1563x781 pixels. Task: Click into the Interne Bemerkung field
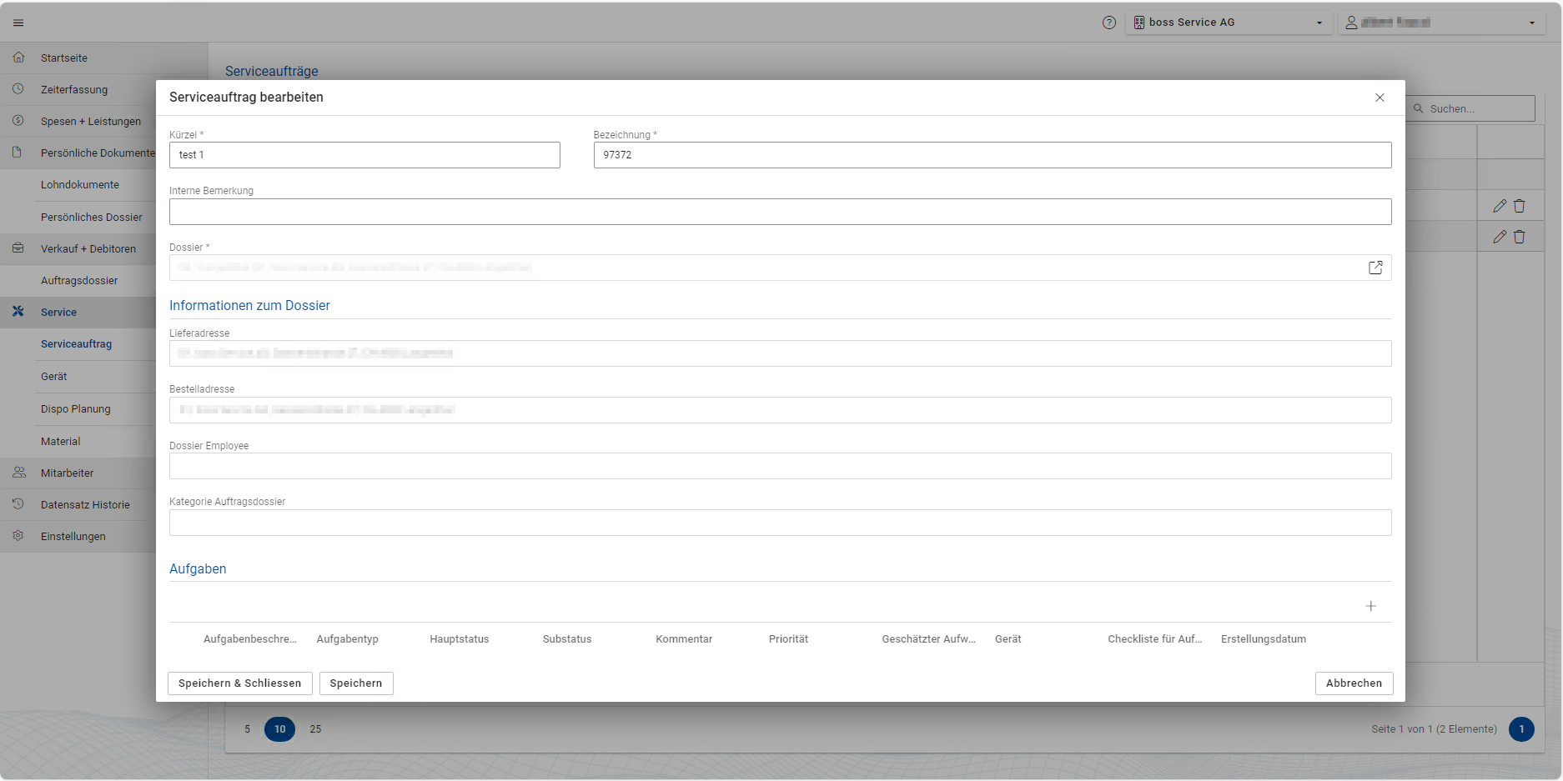click(780, 212)
